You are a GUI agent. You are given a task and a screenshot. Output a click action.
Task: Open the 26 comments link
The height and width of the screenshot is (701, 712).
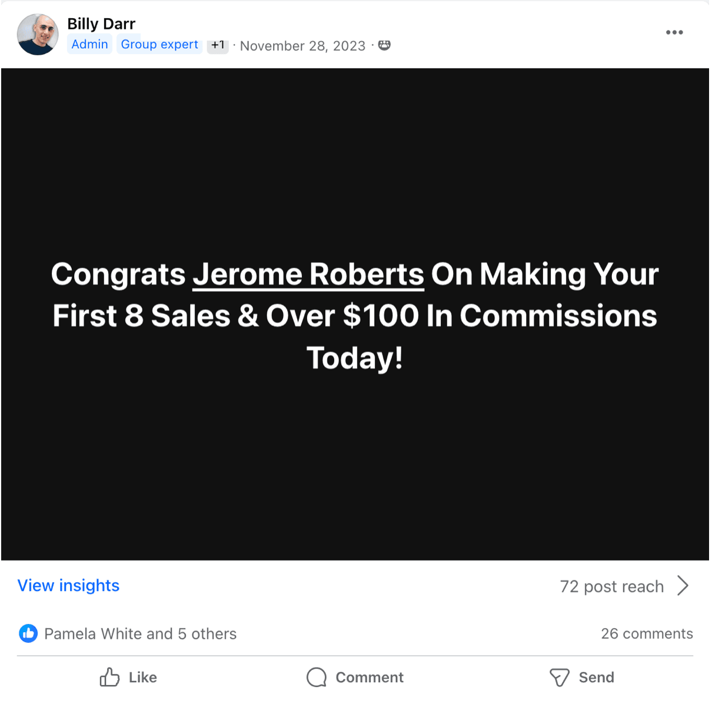click(646, 634)
